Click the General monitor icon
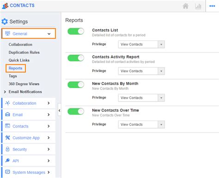The width and height of the screenshot is (219, 178). [7, 33]
